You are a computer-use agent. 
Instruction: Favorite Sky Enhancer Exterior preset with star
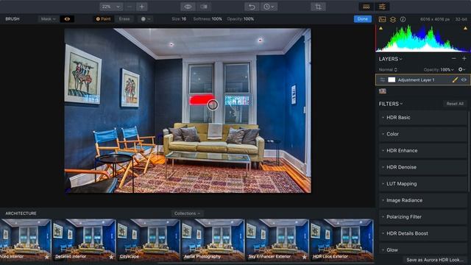304,257
